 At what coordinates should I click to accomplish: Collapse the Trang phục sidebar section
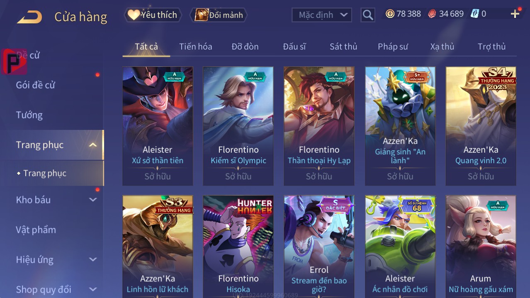click(x=93, y=145)
